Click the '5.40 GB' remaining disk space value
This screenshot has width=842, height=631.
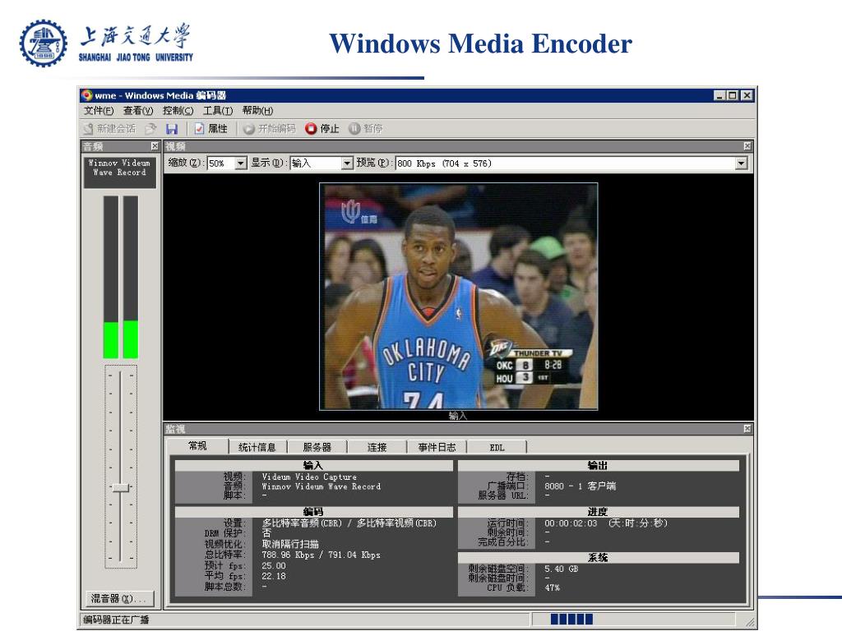(x=561, y=569)
